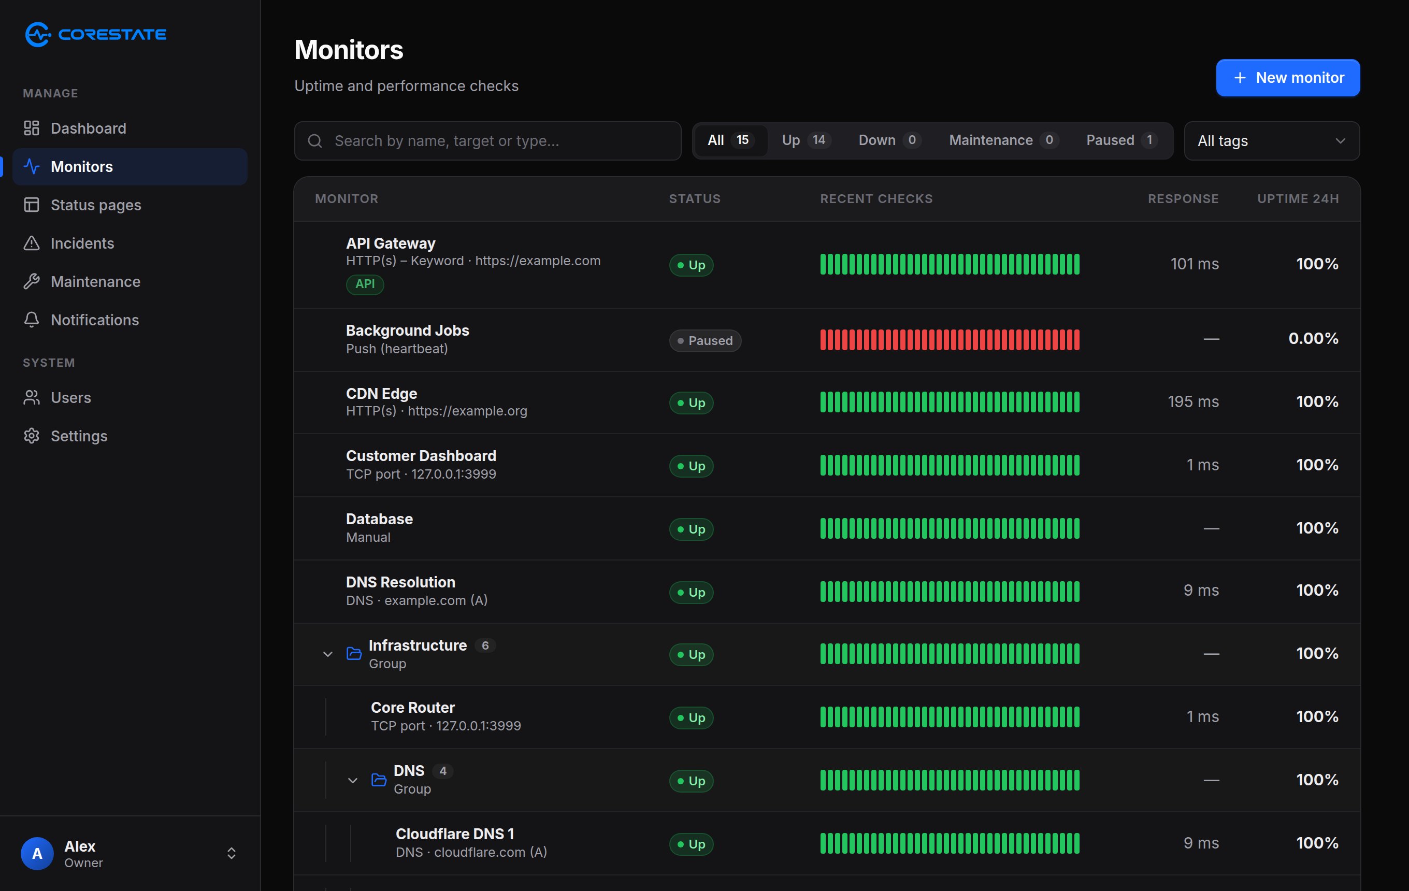Filter monitors by Up 14
1409x891 pixels.
tap(807, 140)
